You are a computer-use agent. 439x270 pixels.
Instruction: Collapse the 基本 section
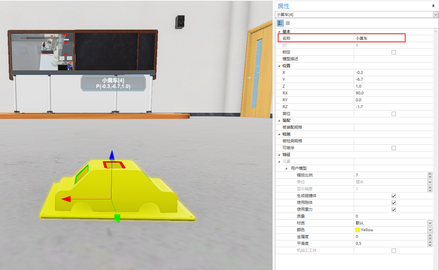pyautogui.click(x=279, y=32)
